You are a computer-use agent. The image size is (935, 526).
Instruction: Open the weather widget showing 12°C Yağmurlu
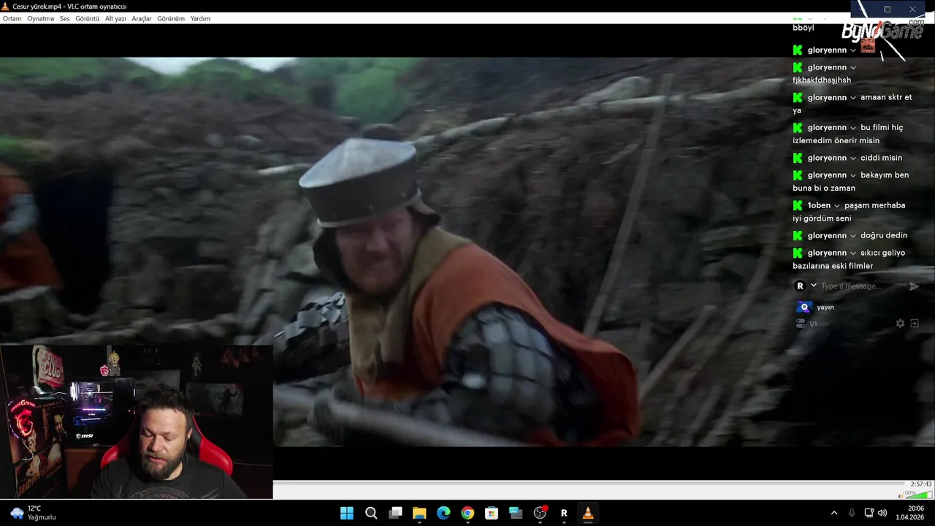[34, 513]
